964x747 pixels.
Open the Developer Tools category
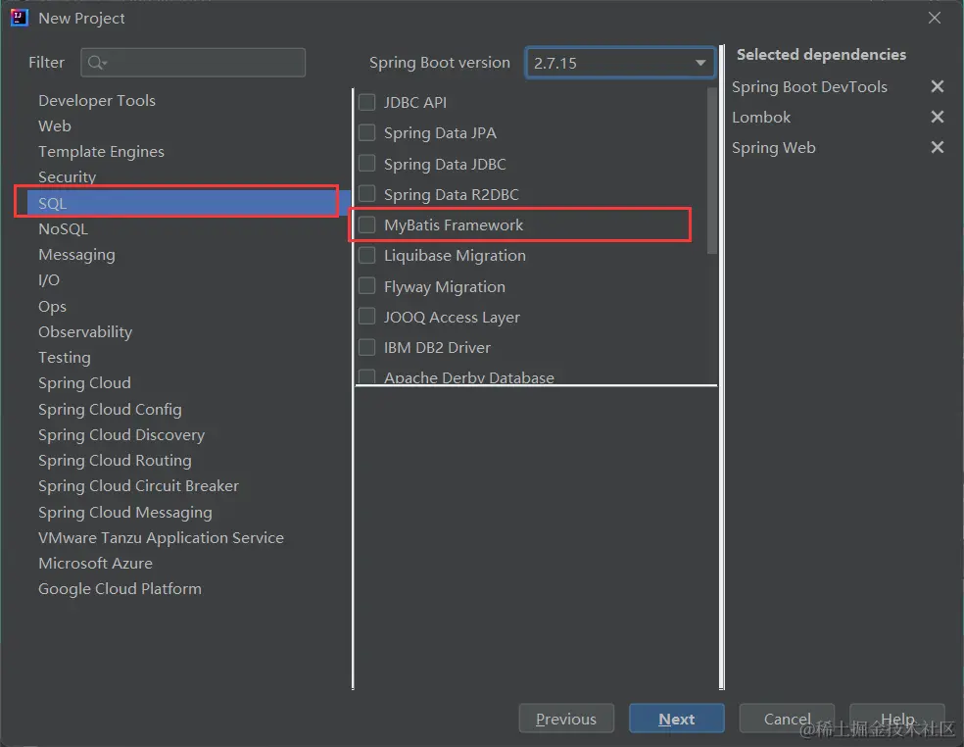(x=96, y=101)
